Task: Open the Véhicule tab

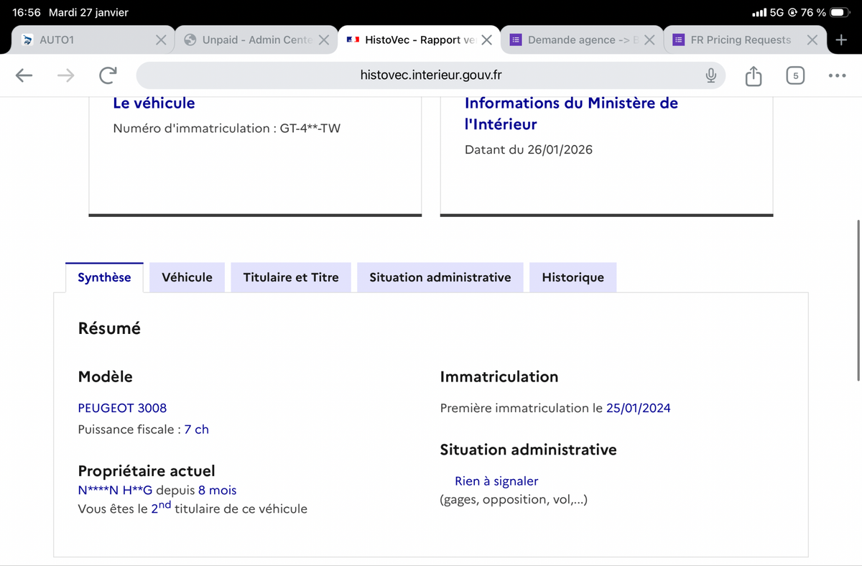Action: pyautogui.click(x=187, y=277)
